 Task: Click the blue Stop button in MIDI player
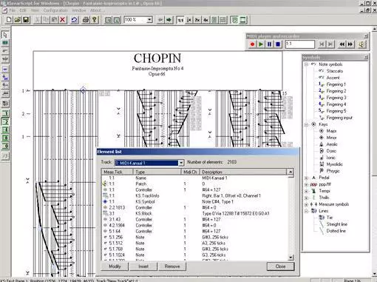point(278,44)
